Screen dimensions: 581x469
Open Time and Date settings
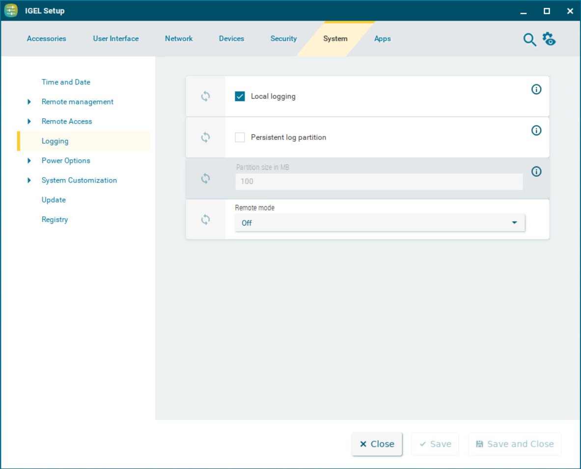pyautogui.click(x=66, y=82)
